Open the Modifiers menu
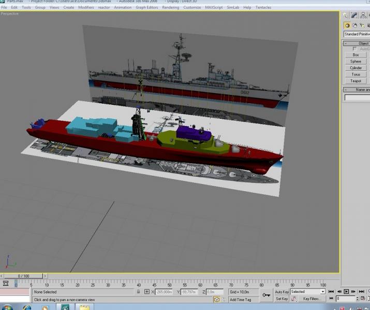 pyautogui.click(x=86, y=7)
